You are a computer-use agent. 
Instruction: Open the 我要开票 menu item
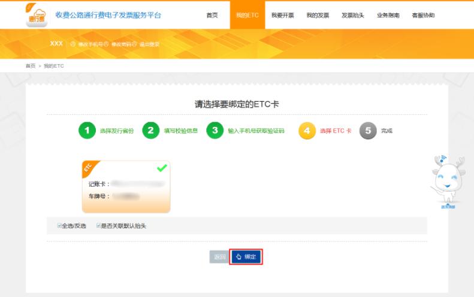click(282, 15)
